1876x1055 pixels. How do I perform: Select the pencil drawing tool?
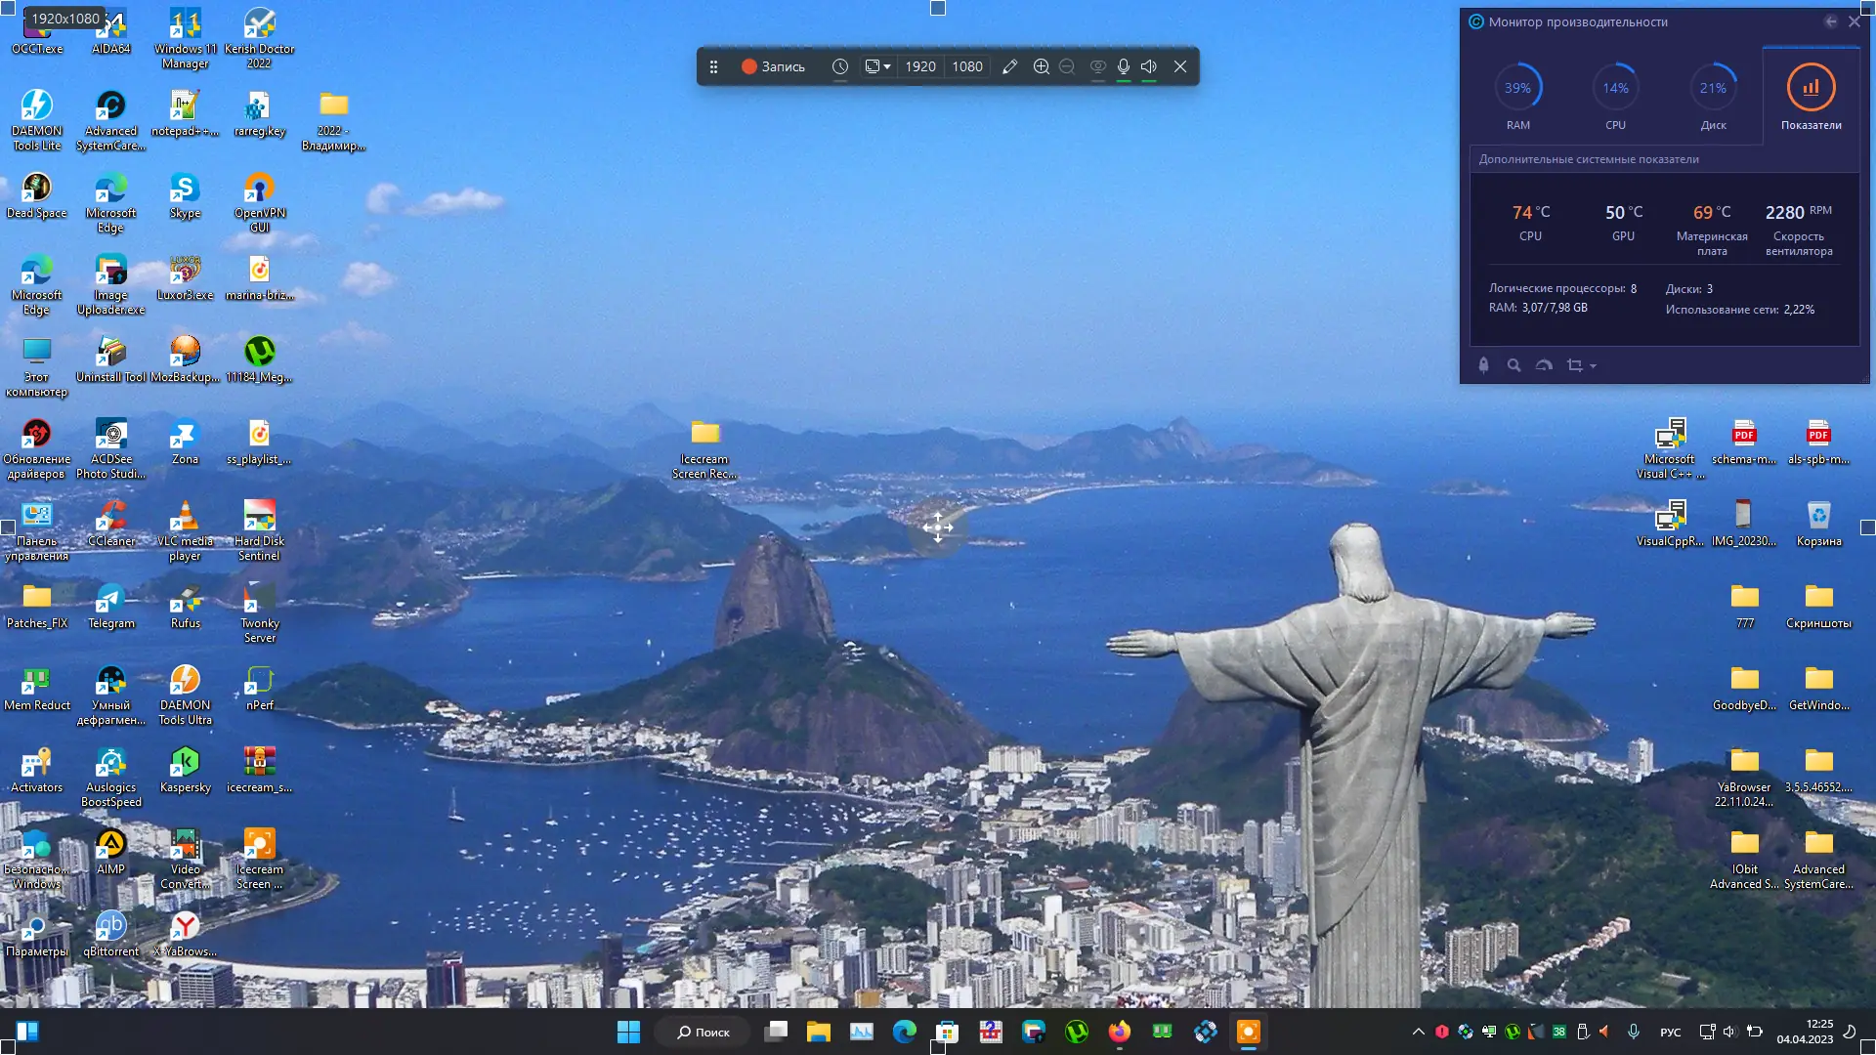coord(1009,66)
